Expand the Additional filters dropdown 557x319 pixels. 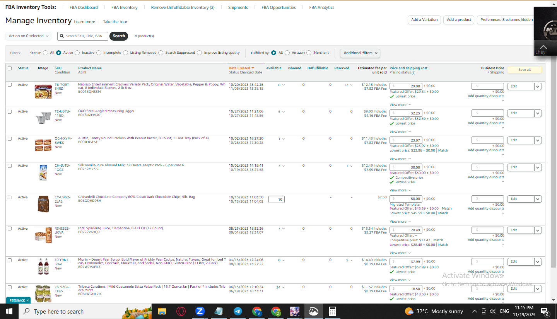tap(360, 53)
